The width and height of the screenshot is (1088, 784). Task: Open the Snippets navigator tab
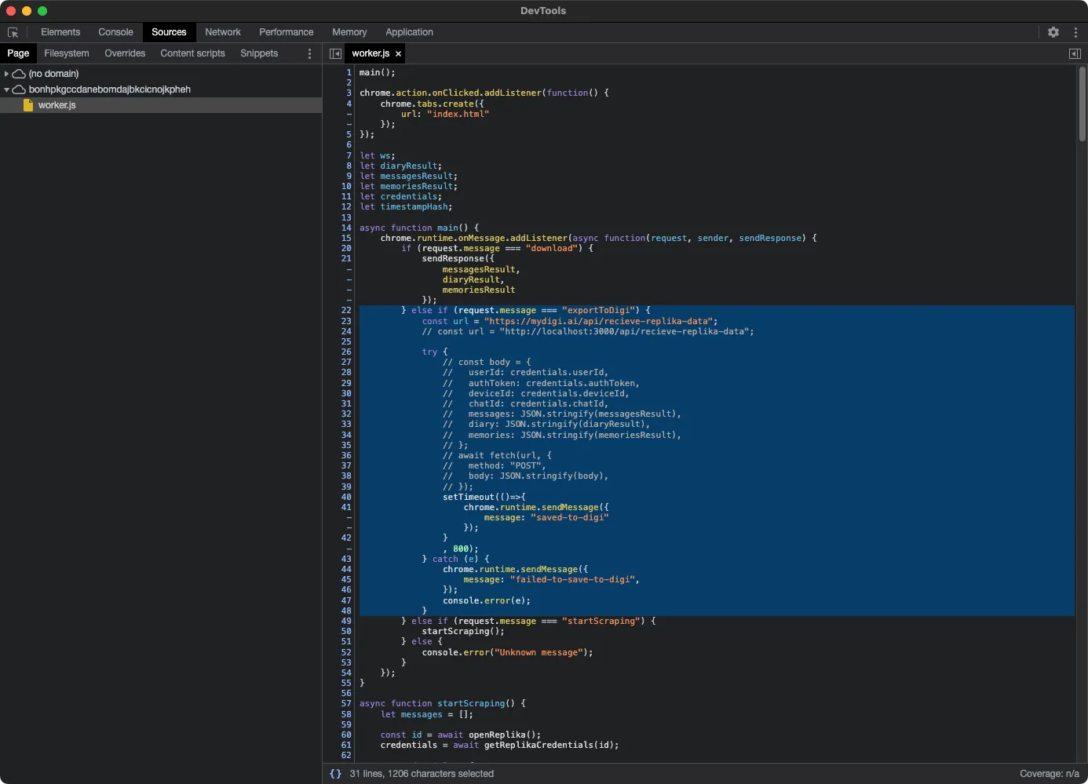259,53
